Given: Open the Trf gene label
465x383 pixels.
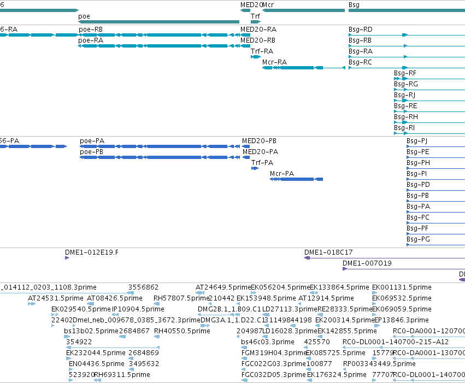Looking at the screenshot, I should pos(255,16).
